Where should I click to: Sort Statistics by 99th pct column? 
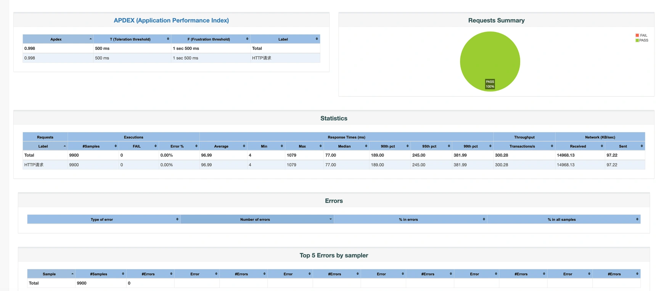tap(473, 146)
